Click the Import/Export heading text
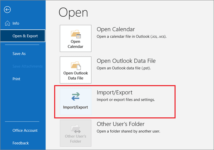 [x=114, y=92]
